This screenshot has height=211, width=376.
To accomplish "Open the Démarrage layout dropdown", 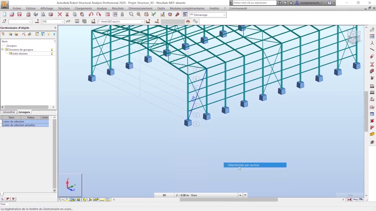I will coord(224,15).
